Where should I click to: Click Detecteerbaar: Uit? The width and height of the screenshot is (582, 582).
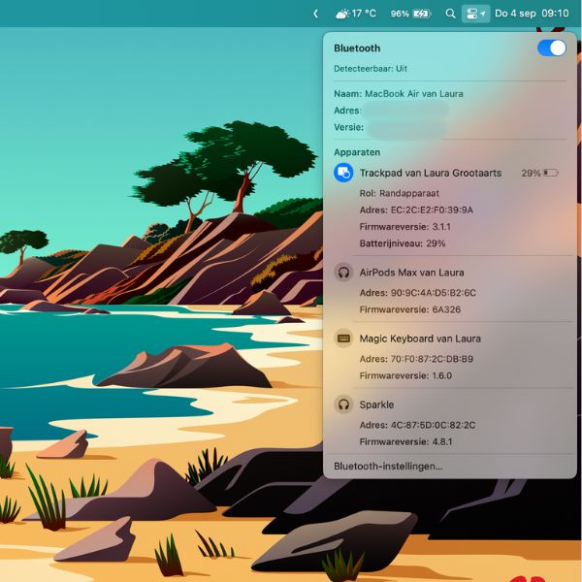coord(371,69)
